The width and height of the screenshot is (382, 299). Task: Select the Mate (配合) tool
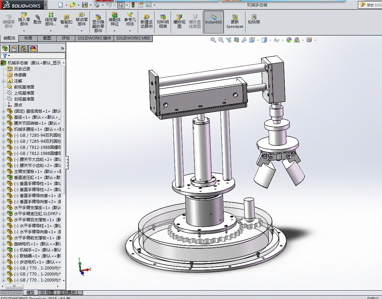38,19
